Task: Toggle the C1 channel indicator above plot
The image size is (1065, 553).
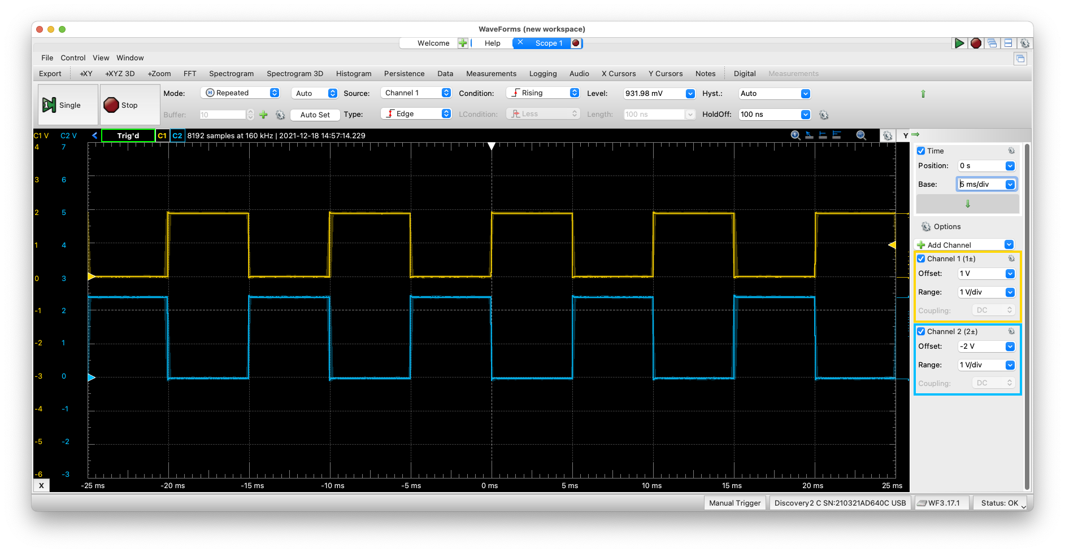Action: point(162,135)
